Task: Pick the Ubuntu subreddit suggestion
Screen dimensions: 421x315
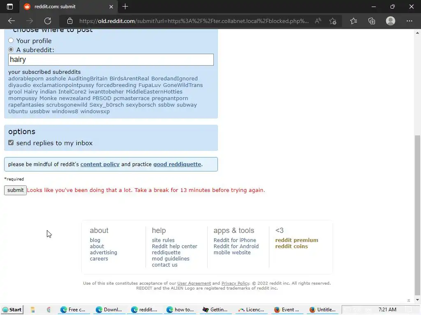Action: pos(18,112)
